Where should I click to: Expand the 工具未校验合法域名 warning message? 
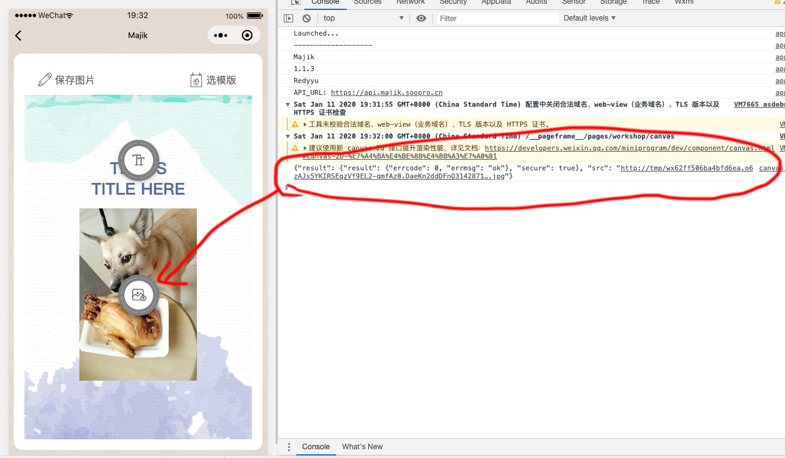click(x=305, y=125)
